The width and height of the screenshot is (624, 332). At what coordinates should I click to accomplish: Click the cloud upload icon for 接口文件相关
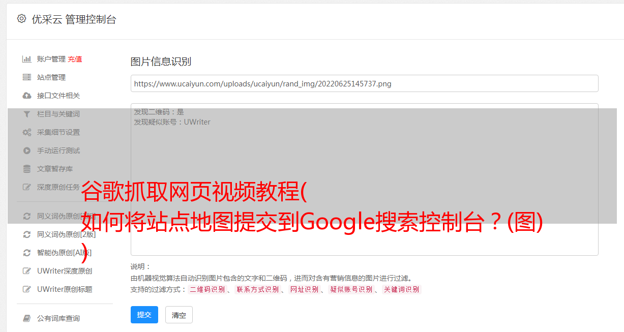[x=27, y=96]
